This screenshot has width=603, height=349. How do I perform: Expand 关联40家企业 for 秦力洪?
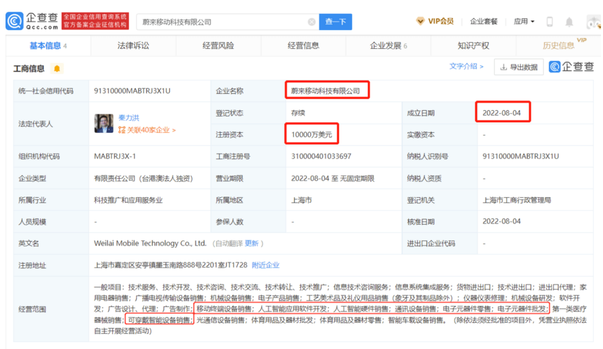pos(148,130)
